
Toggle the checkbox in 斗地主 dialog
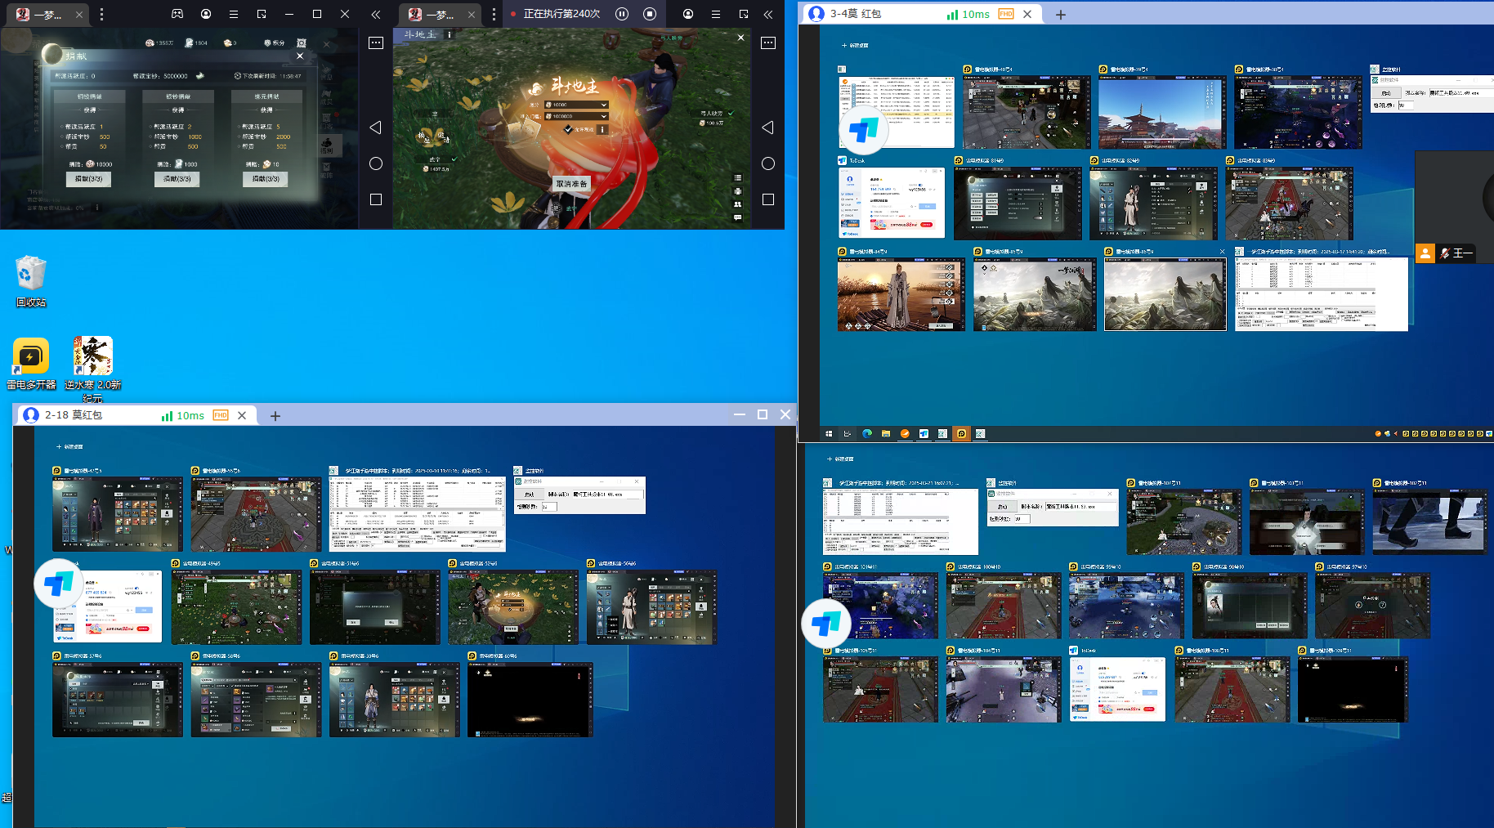coord(568,129)
